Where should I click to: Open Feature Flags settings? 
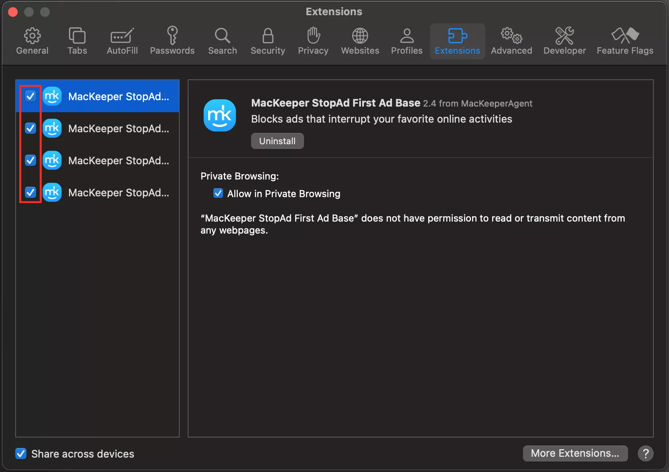[624, 40]
